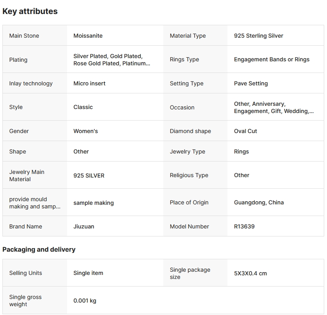
Task: Select model number R13639
Action: click(x=244, y=226)
